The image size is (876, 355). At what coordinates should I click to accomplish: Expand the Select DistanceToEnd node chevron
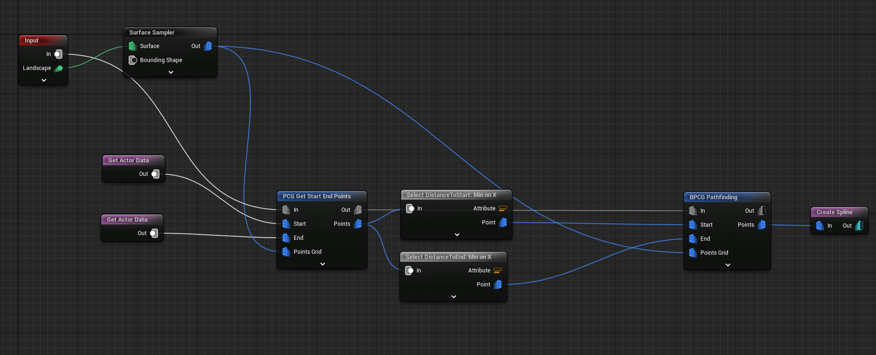tap(454, 297)
